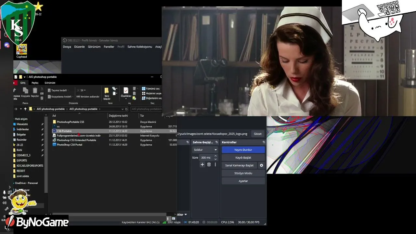Click the Photoshop CS3 Extended Portable icon

pyautogui.click(x=54, y=140)
